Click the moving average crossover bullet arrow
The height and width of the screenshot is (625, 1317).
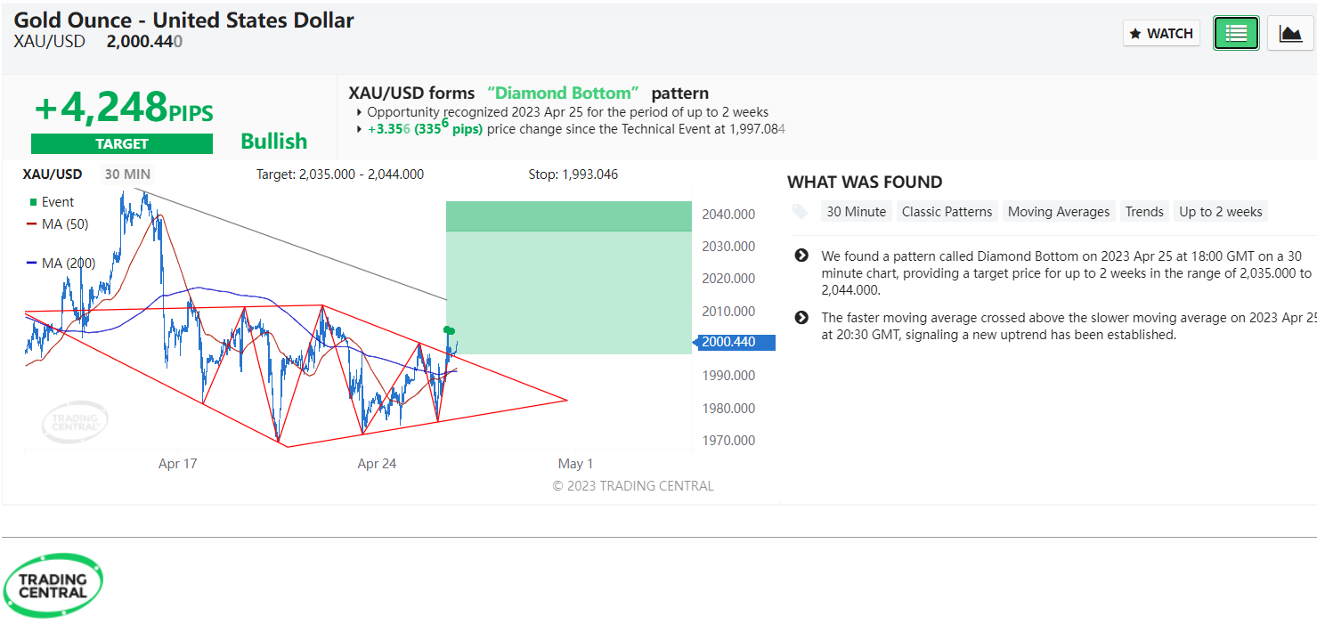click(x=801, y=318)
